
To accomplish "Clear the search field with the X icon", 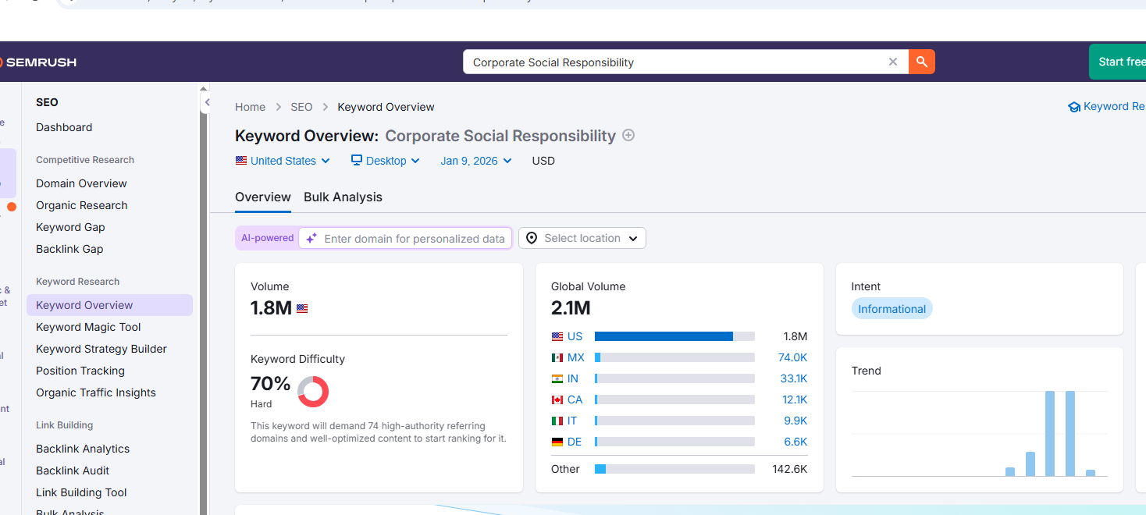I will [x=893, y=62].
